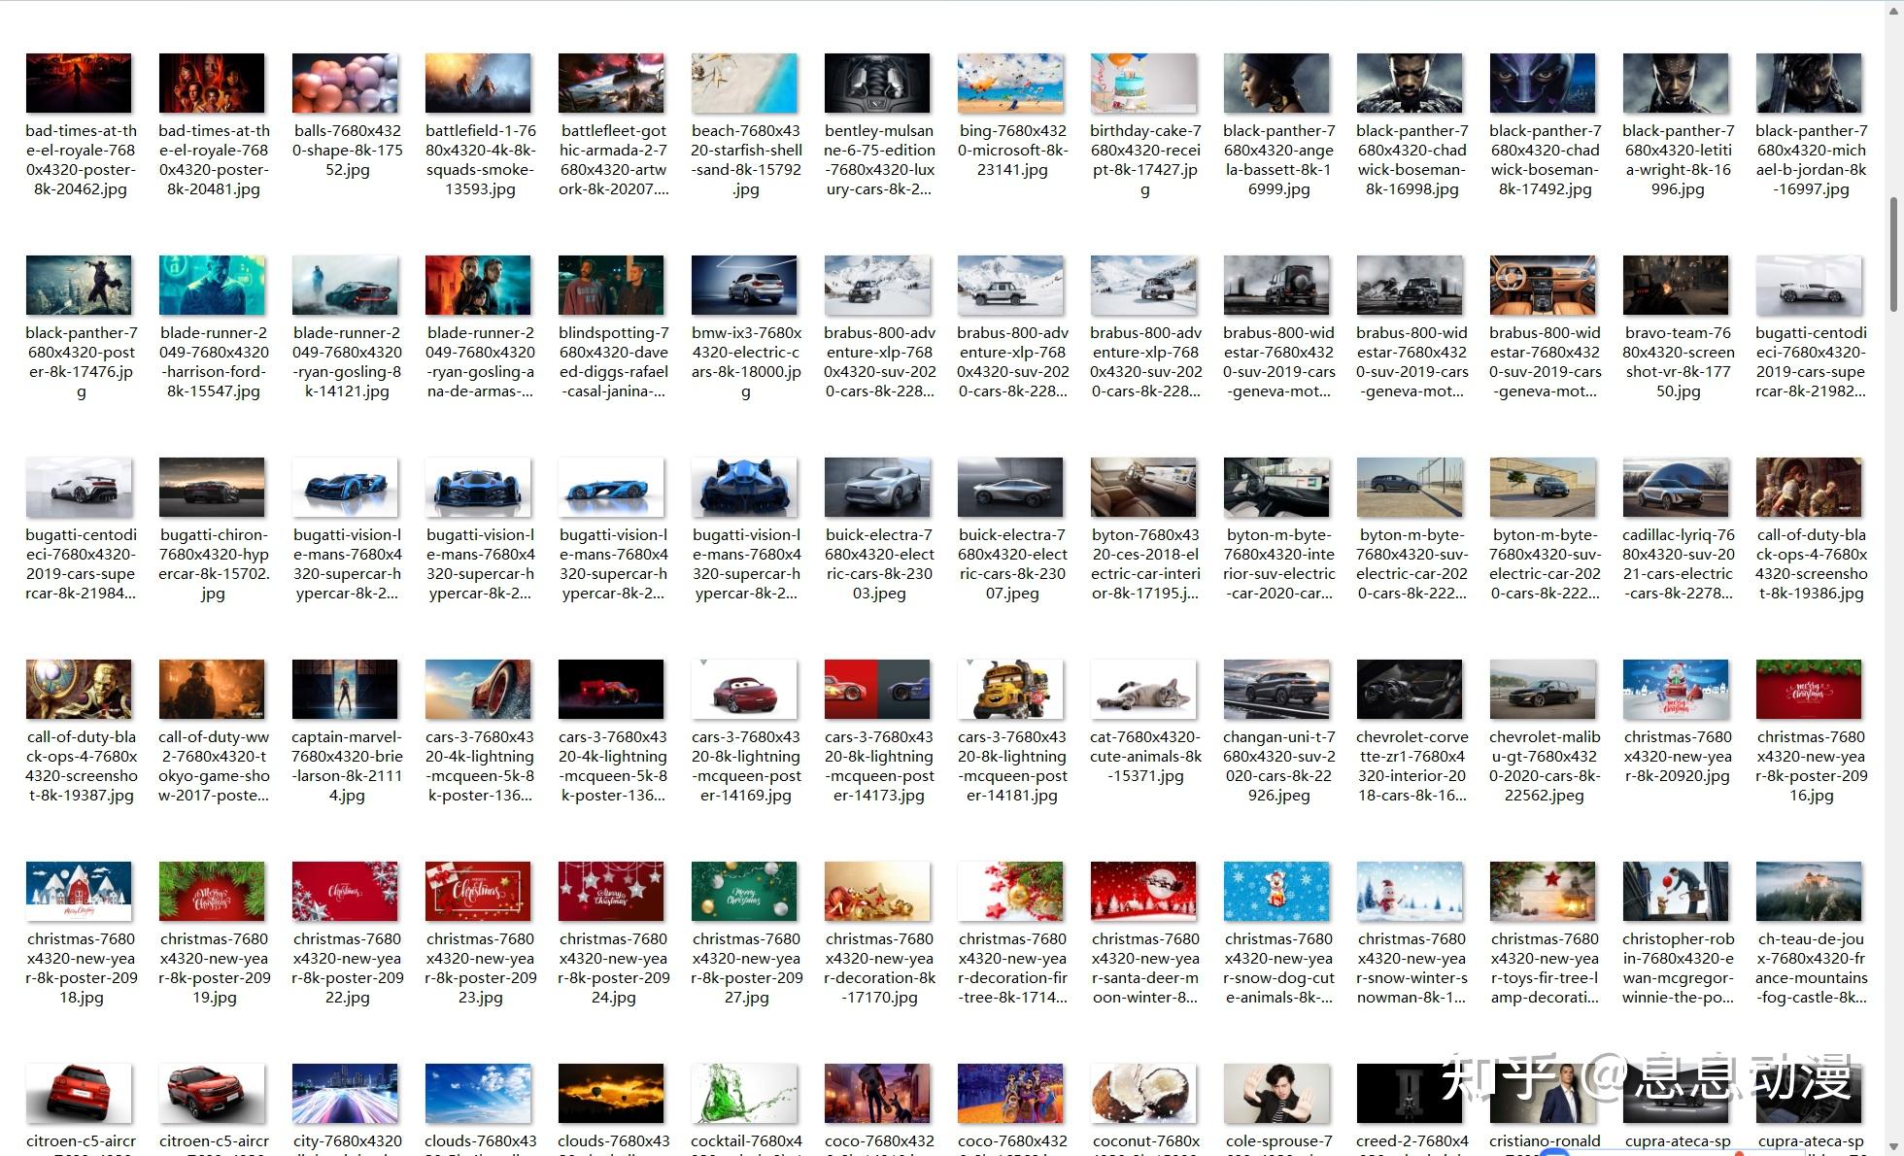Screen dimensions: 1904x1156
Task: Open the bugatti-chiron hypercar image
Action: tap(213, 487)
